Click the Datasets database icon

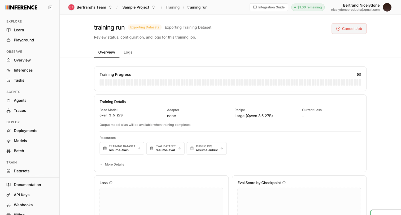pos(8,171)
